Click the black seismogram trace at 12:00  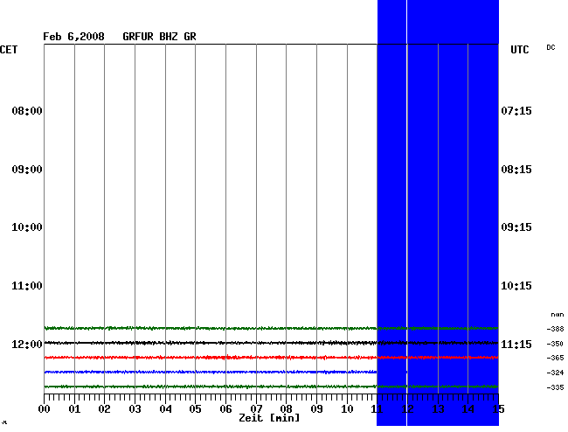tap(271, 343)
